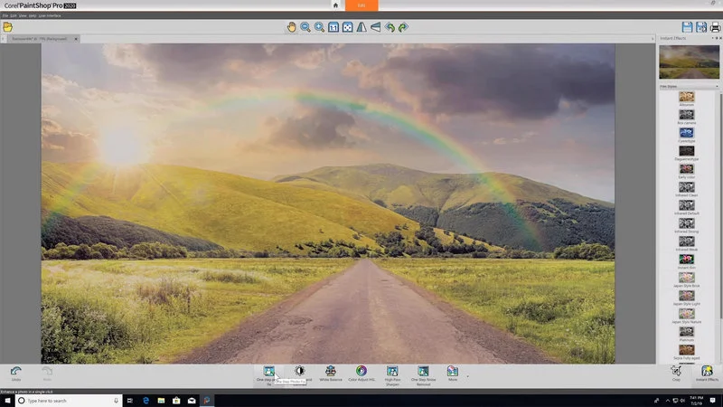Open the File menu
This screenshot has width=723, height=407.
[5, 15]
